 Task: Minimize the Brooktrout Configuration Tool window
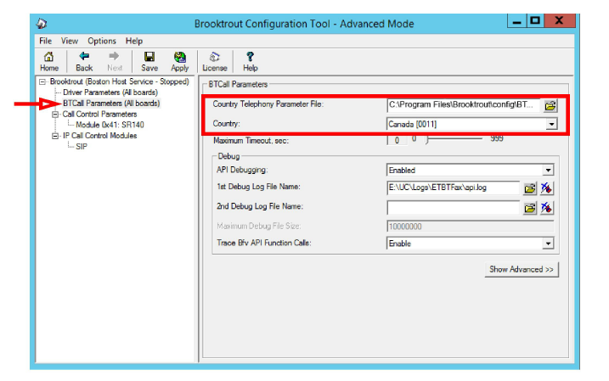[x=516, y=21]
